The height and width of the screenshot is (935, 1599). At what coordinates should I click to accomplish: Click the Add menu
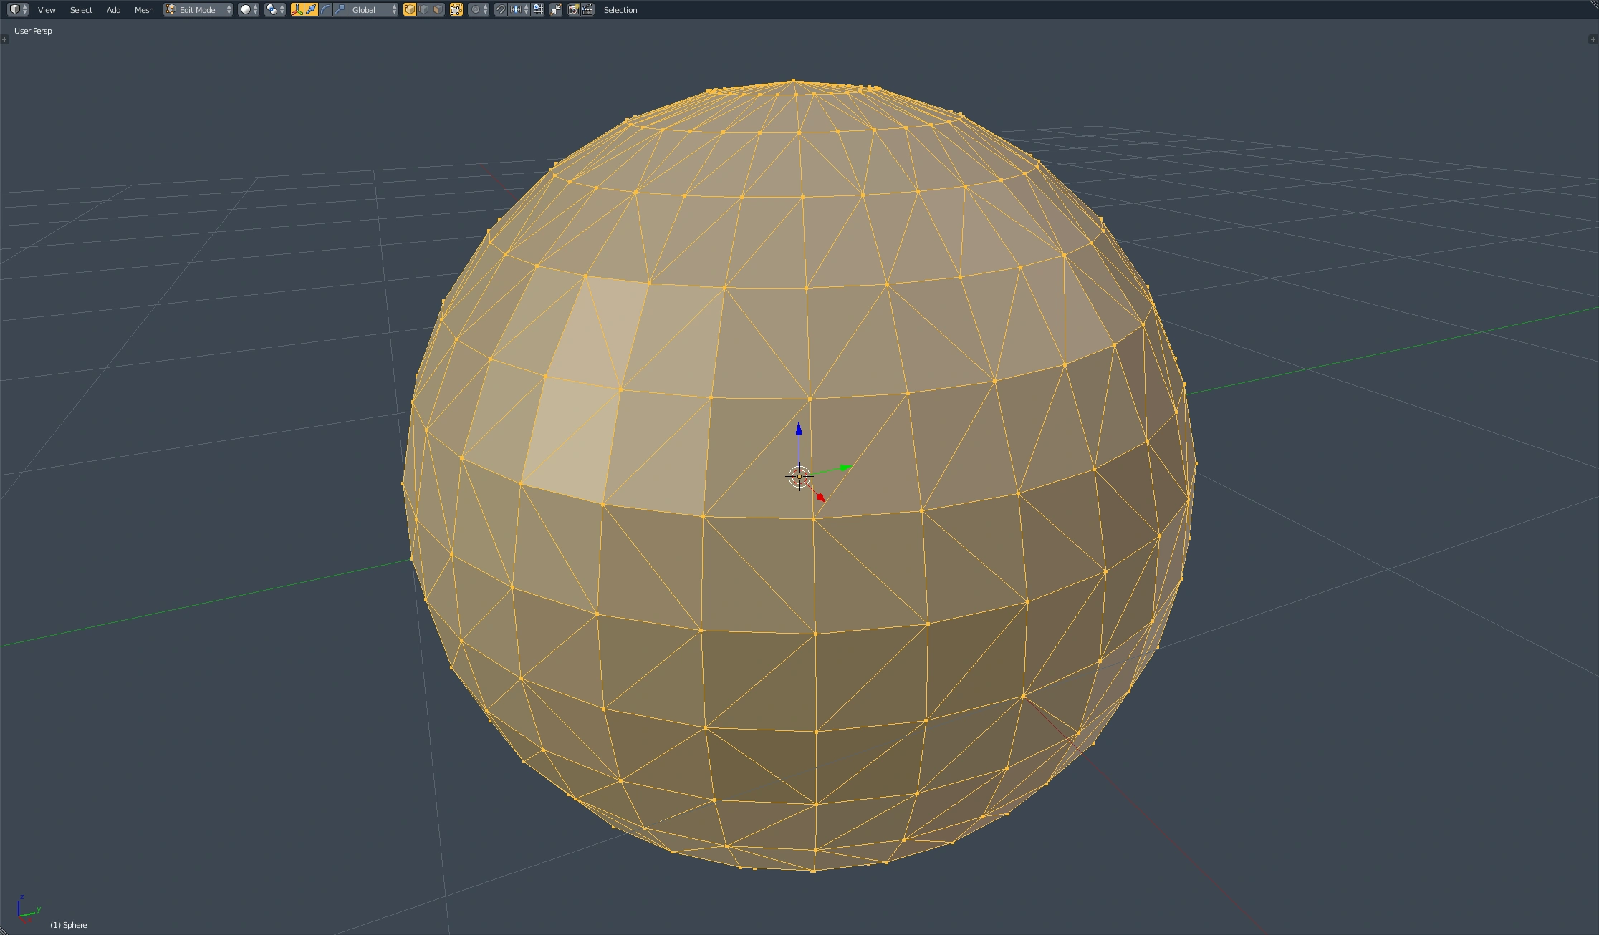[113, 10]
